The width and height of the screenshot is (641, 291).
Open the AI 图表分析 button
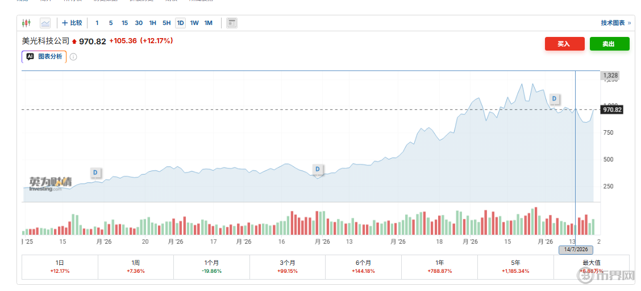coord(44,57)
